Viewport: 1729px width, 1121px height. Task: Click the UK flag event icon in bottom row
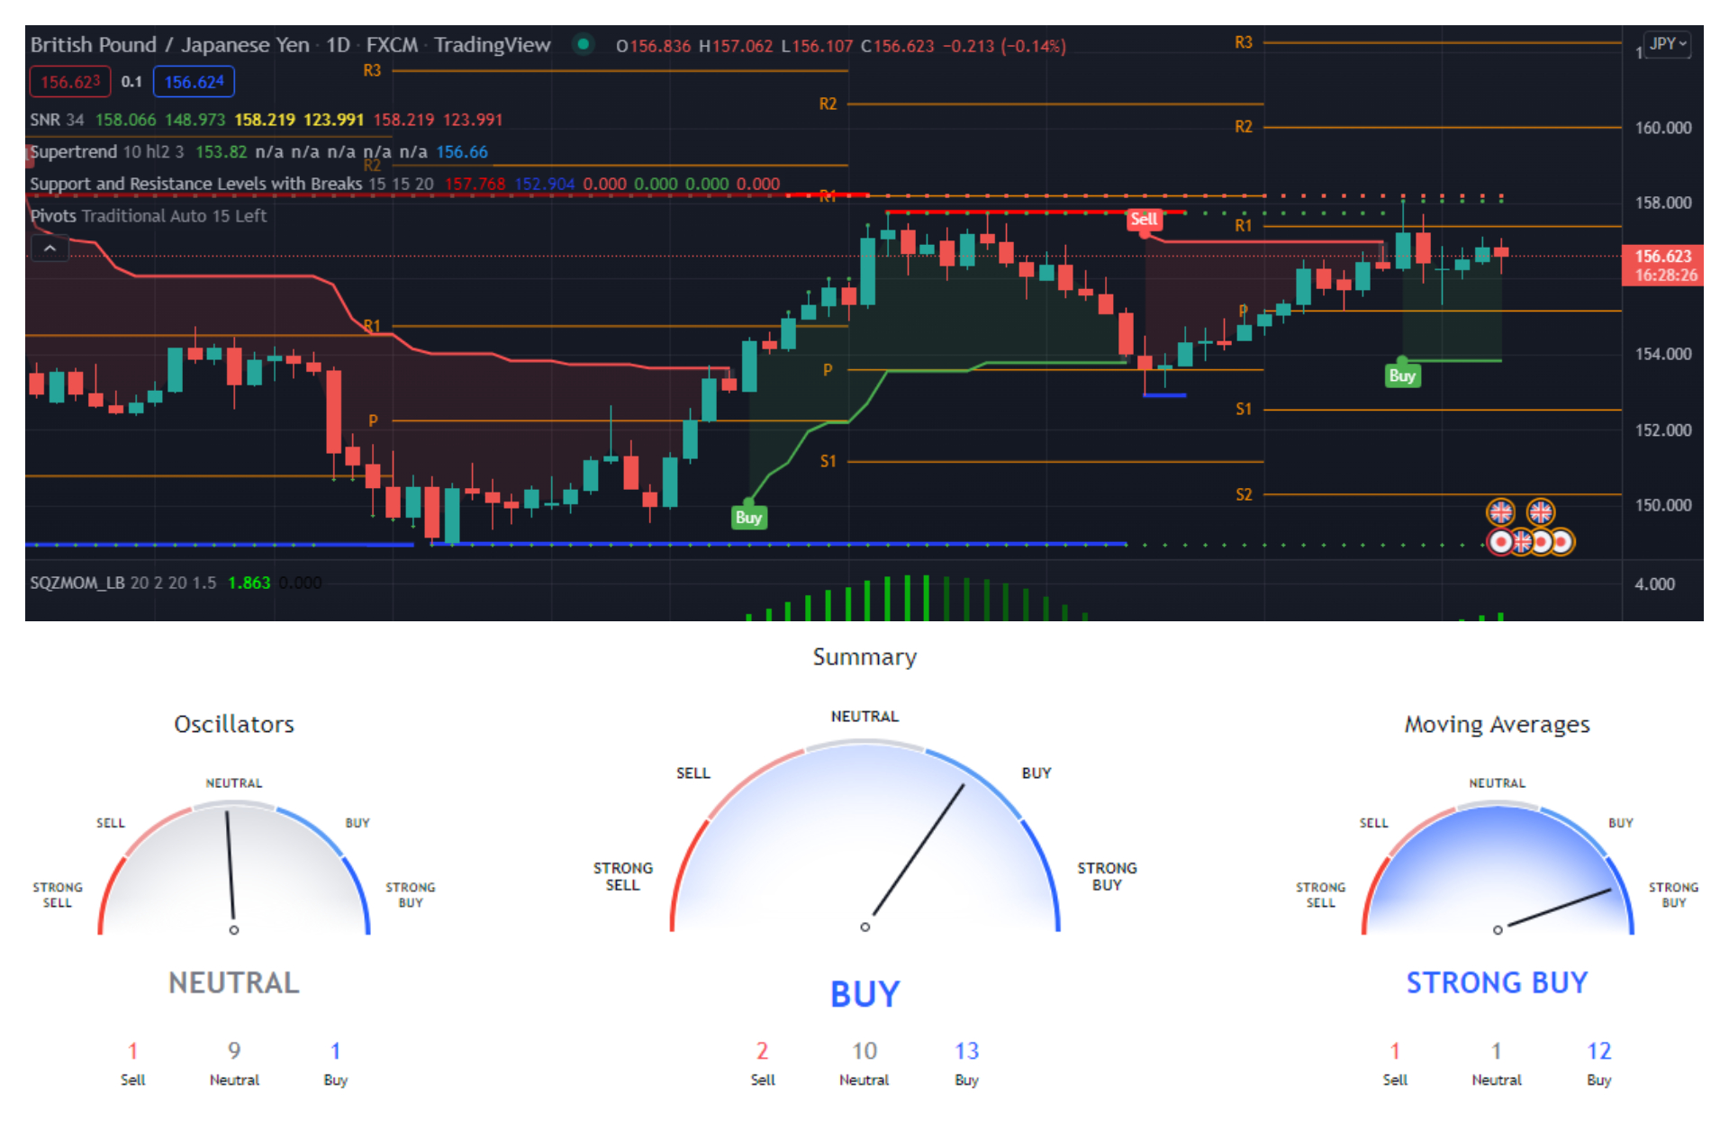point(1521,542)
